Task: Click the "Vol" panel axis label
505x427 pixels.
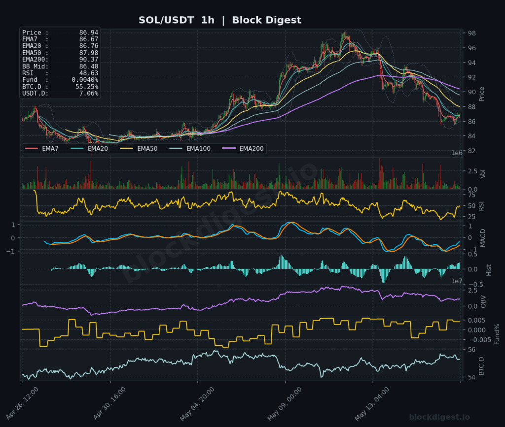Action: (x=483, y=174)
